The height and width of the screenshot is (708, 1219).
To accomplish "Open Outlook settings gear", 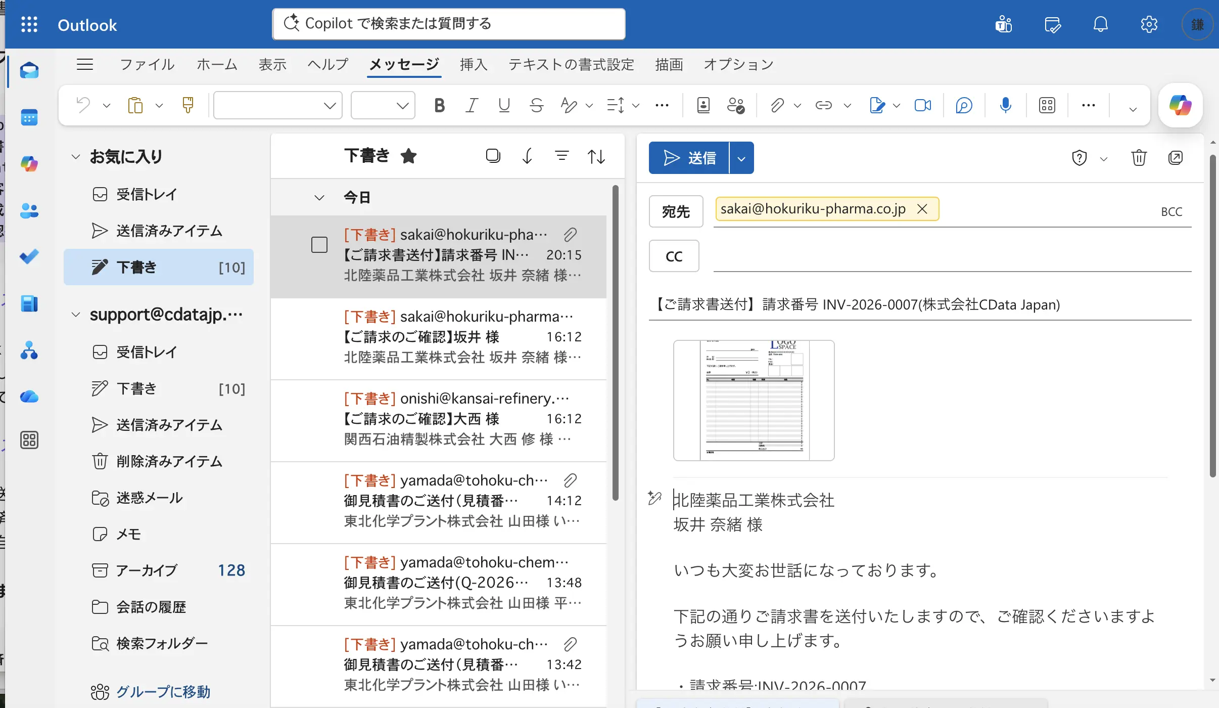I will 1149,24.
